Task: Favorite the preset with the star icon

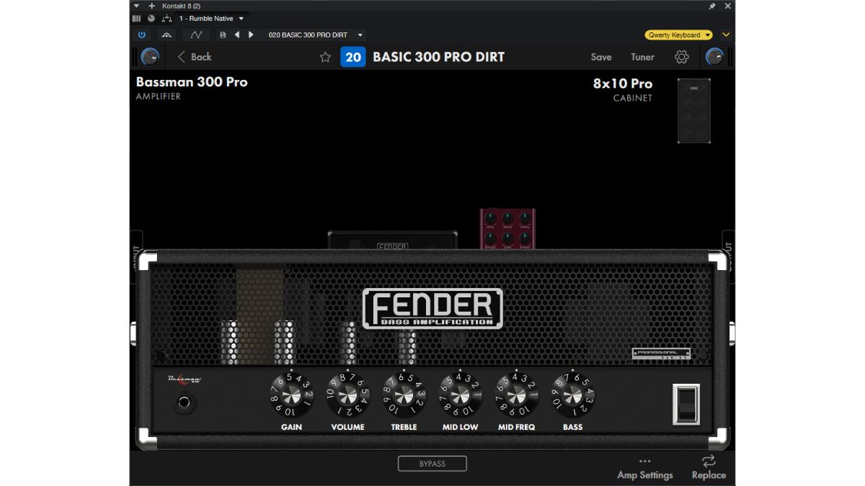Action: [x=325, y=57]
